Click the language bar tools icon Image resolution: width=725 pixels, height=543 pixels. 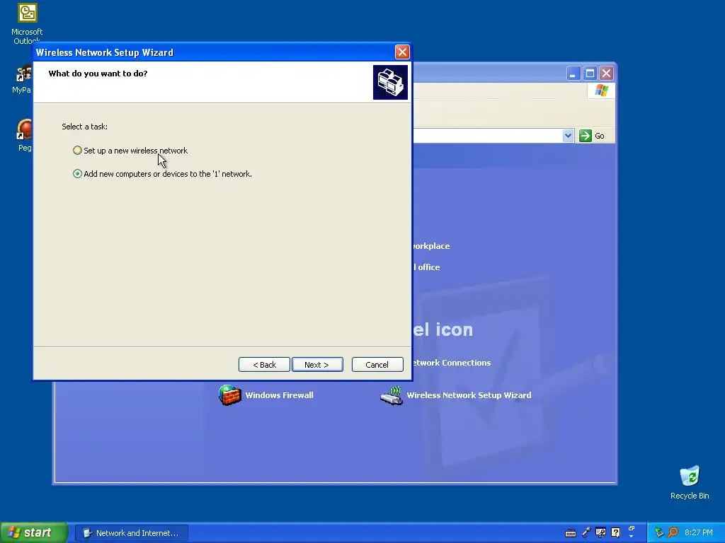[600, 533]
